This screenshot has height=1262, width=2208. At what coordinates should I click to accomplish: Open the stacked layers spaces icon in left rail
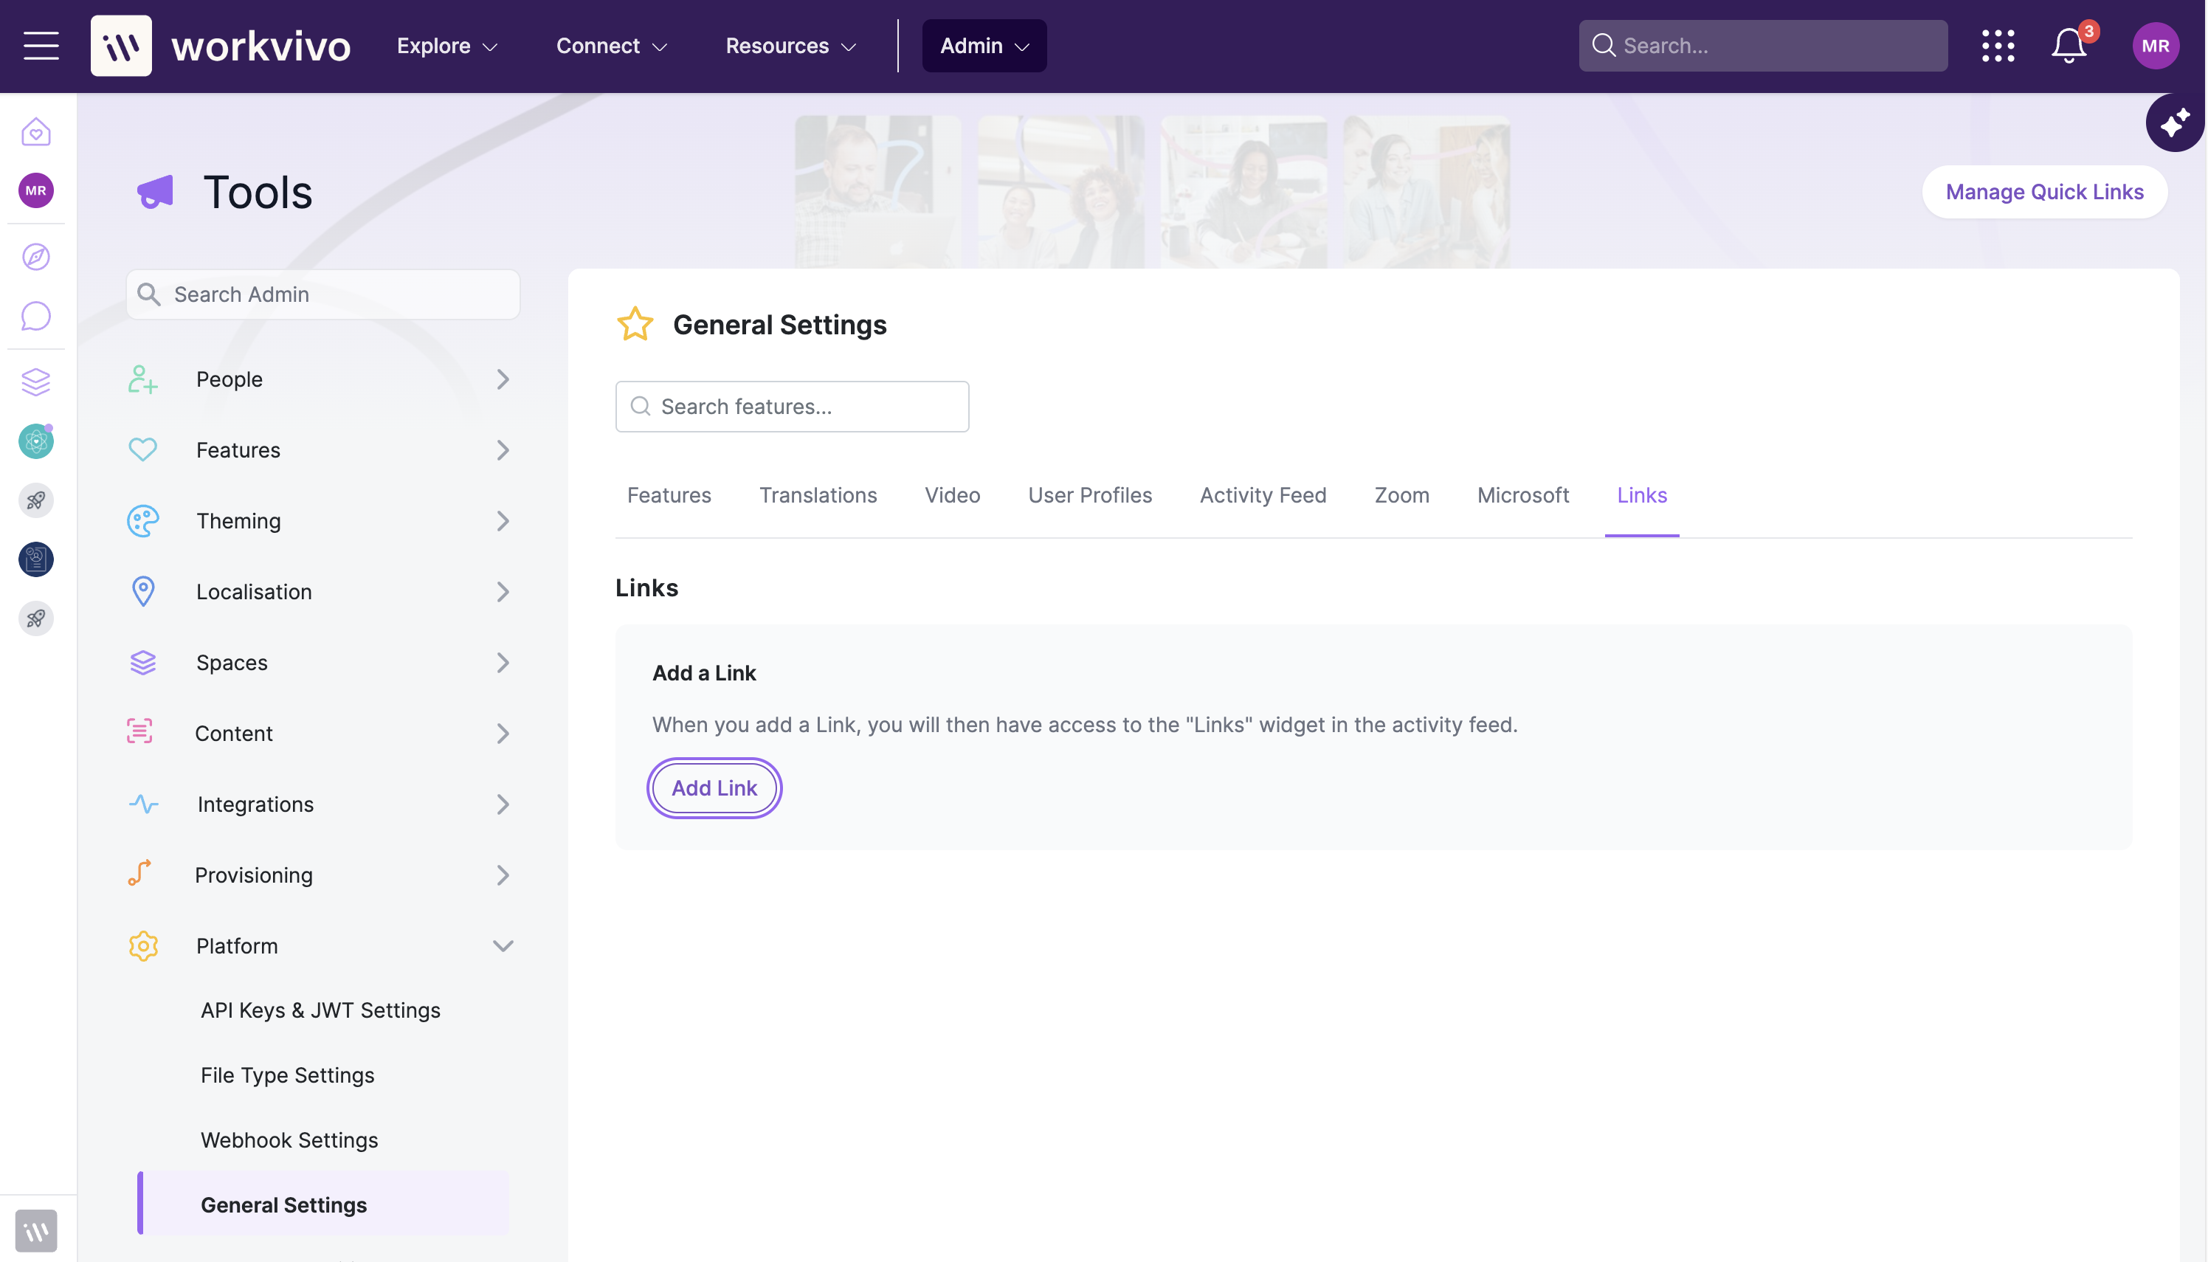click(x=36, y=382)
